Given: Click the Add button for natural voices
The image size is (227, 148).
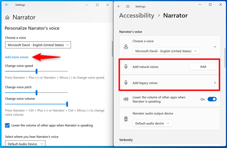Looking at the screenshot, I should coord(203,67).
